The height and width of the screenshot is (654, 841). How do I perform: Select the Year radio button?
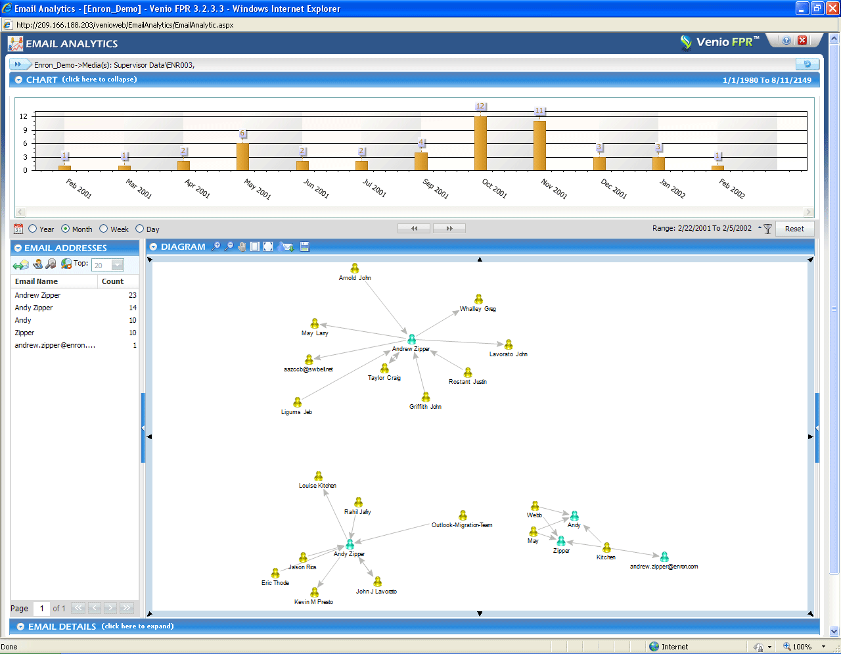point(32,229)
